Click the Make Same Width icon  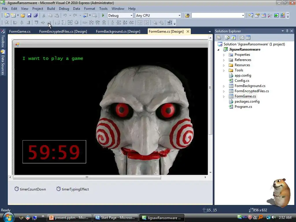[57, 23]
